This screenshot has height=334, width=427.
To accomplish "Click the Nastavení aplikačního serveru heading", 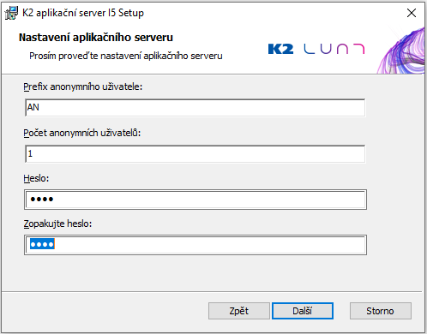I will [96, 38].
